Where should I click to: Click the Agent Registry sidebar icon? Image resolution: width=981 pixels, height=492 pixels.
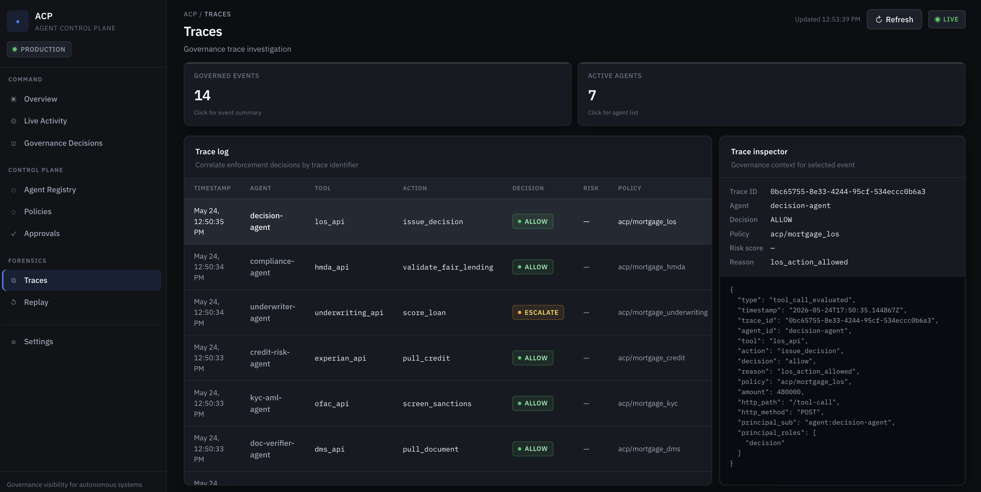[x=14, y=190]
